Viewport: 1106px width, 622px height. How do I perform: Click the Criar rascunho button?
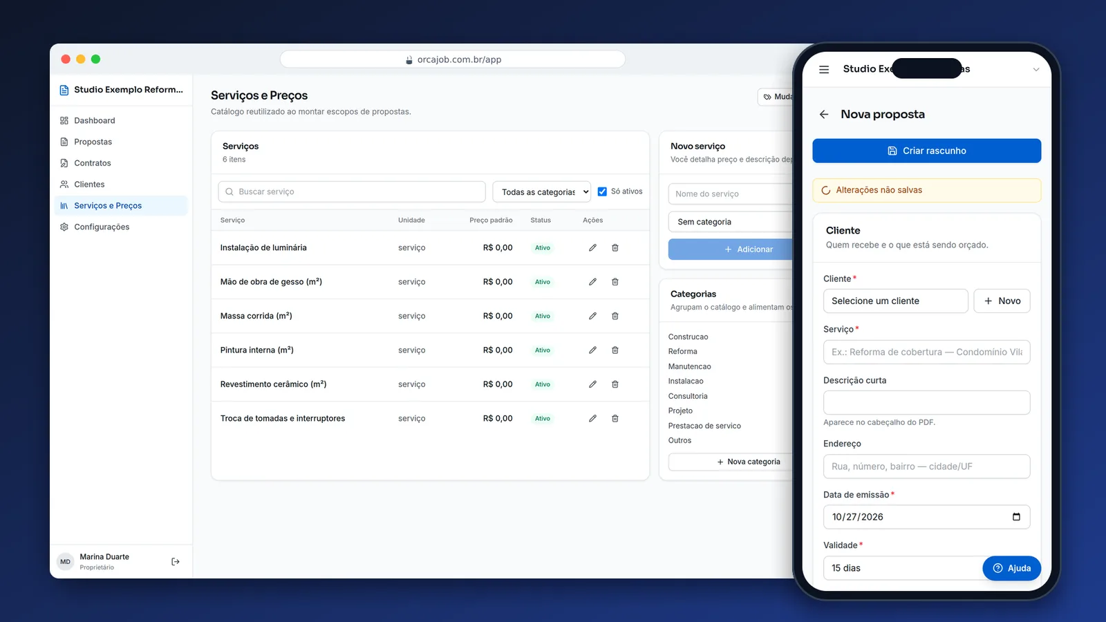point(926,151)
